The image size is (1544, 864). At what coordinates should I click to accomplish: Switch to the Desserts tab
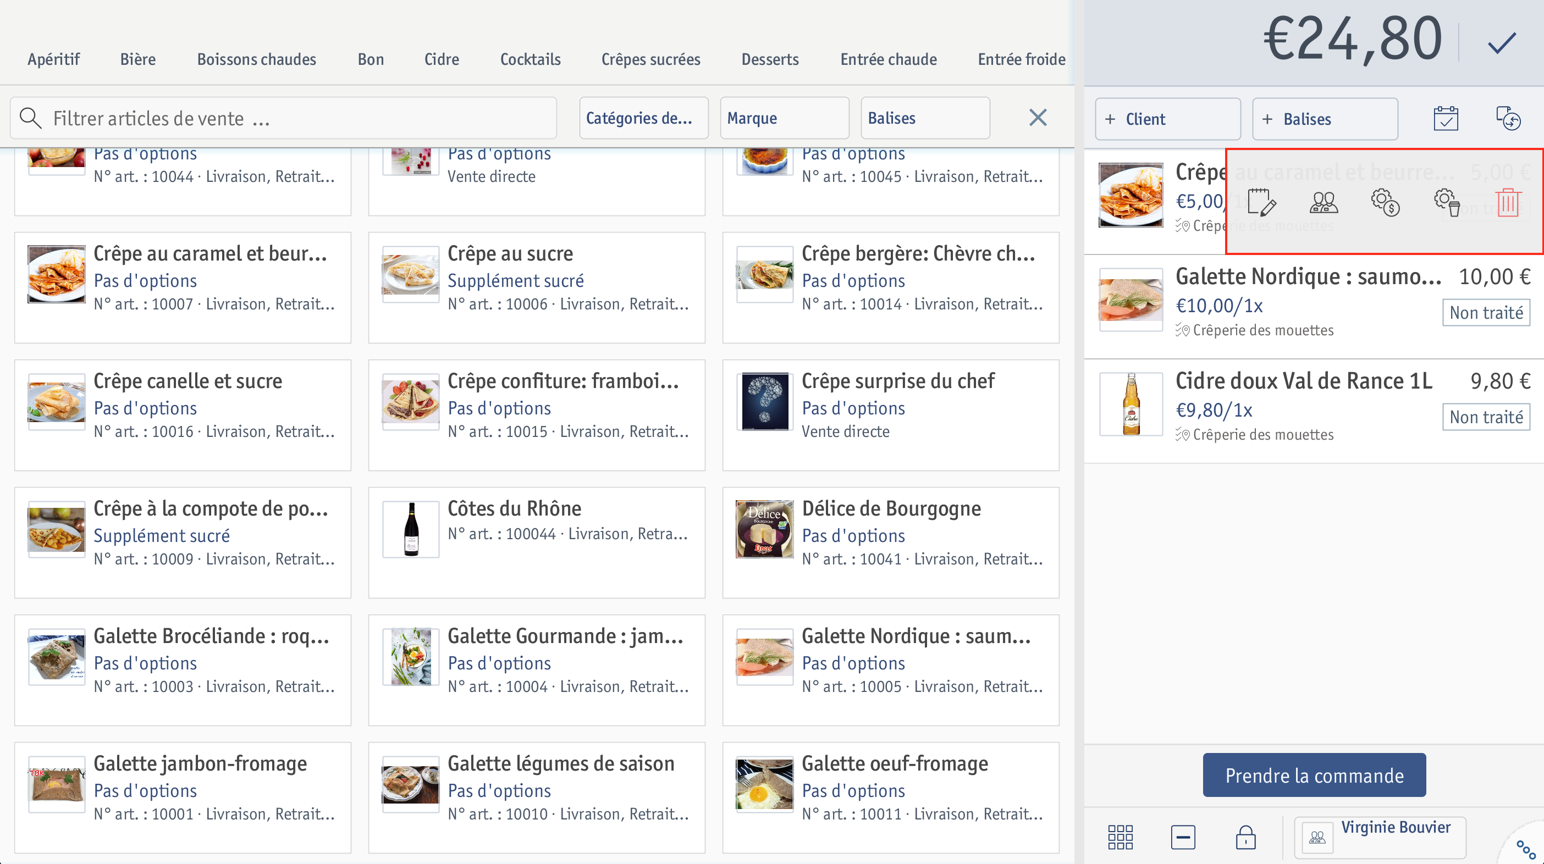point(770,59)
